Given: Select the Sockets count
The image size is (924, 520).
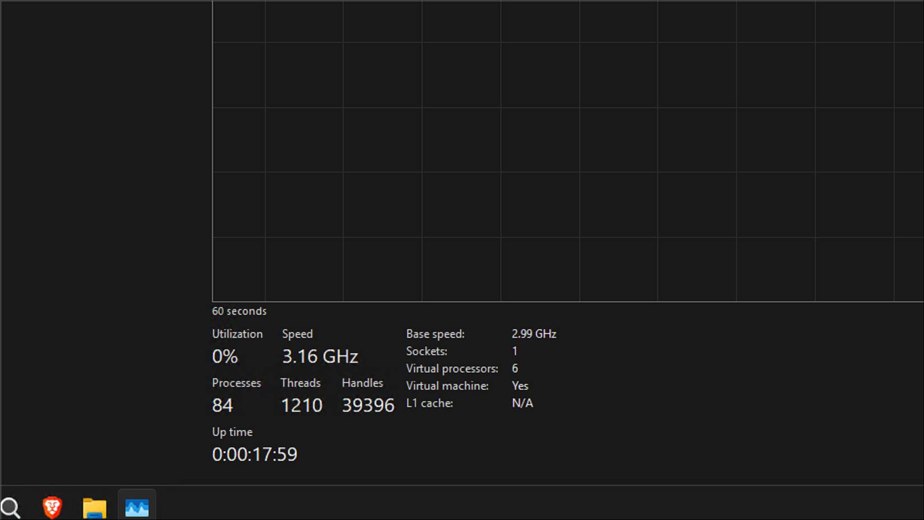Looking at the screenshot, I should tap(515, 351).
